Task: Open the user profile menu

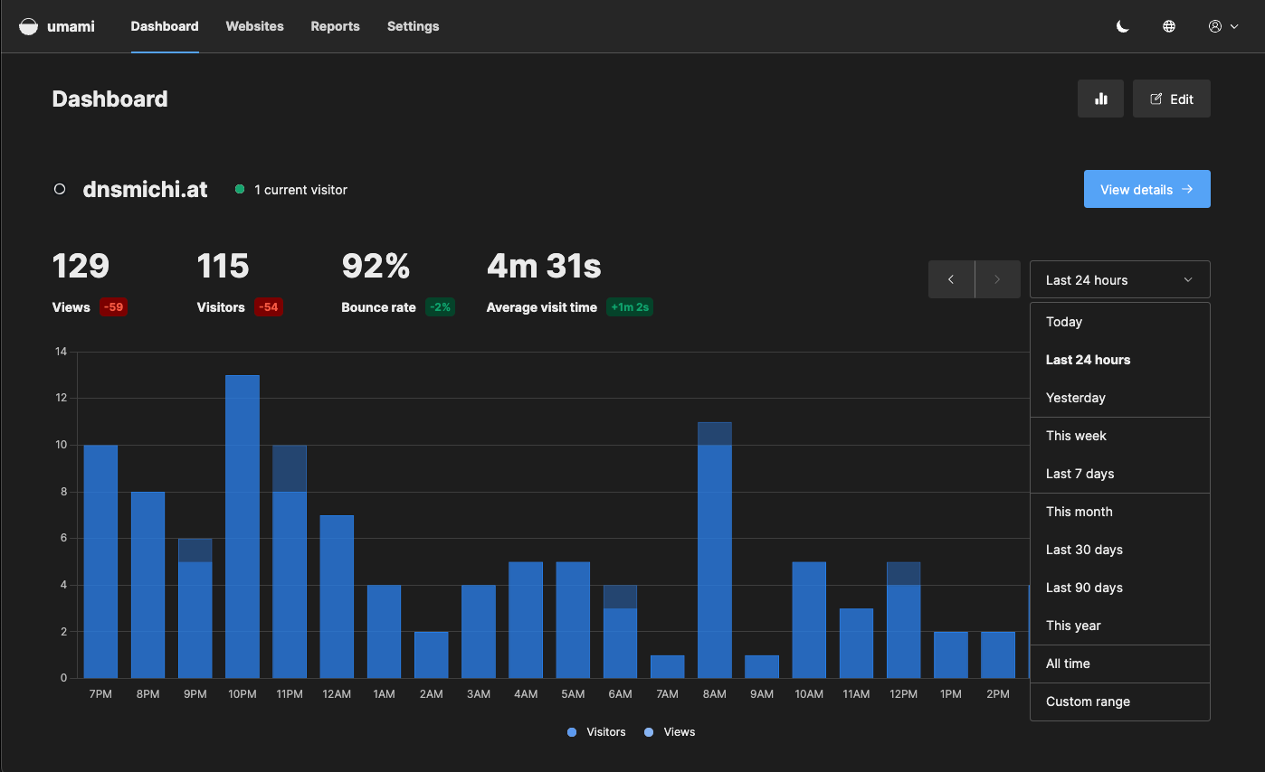Action: tap(1222, 26)
